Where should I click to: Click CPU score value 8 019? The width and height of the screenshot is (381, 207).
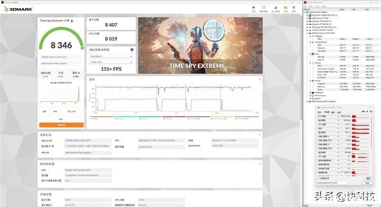tap(111, 39)
